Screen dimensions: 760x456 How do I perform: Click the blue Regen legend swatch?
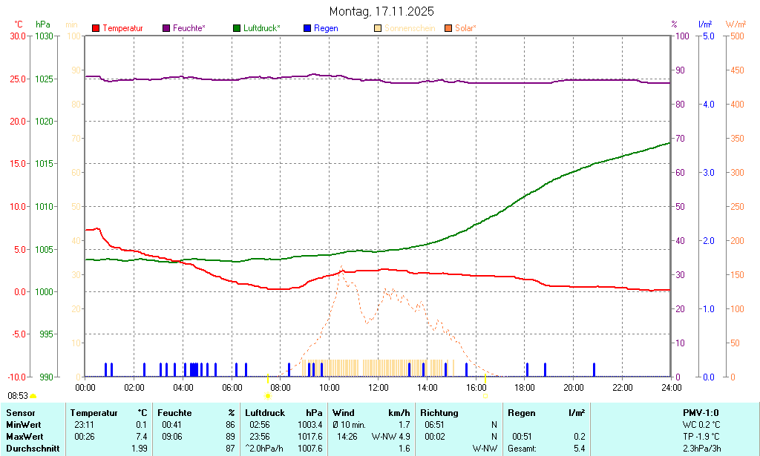(x=307, y=28)
